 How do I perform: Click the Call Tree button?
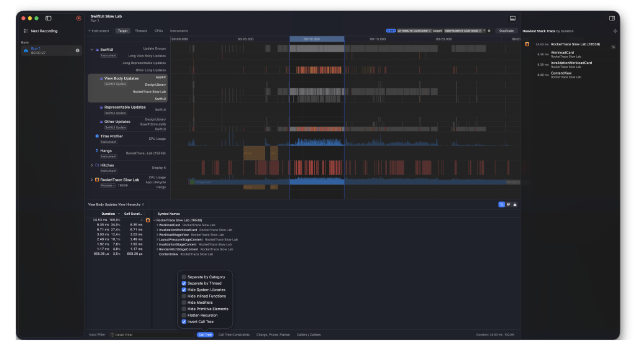pos(205,335)
